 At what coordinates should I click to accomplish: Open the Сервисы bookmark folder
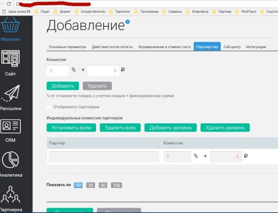(172, 12)
